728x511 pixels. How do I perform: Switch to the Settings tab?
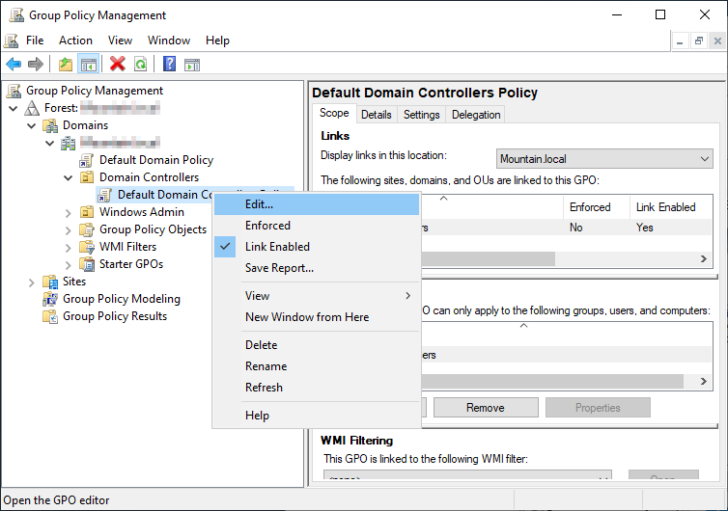point(422,115)
